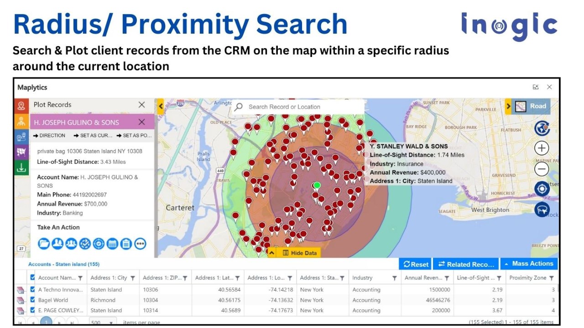Open the Proximity Zone column filter
Image resolution: width=584 pixels, height=328 pixels.
(x=552, y=278)
